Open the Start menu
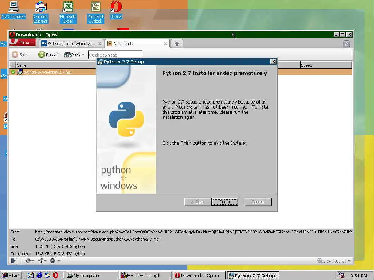 click(x=11, y=276)
